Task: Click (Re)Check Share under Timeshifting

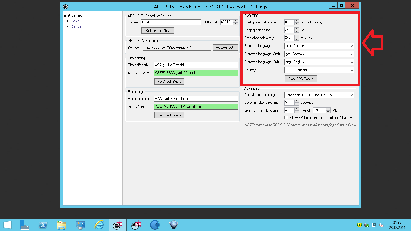Action: click(169, 82)
